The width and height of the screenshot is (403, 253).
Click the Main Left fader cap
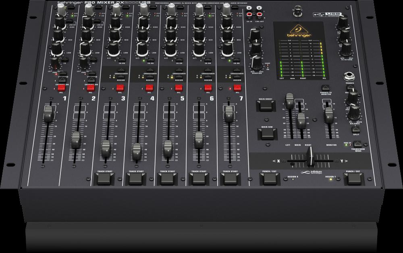pyautogui.click(x=289, y=101)
